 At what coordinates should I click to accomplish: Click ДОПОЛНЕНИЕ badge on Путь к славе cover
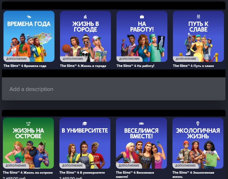coord(186,59)
